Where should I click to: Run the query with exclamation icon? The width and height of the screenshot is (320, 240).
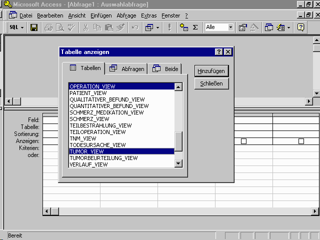click(169, 27)
